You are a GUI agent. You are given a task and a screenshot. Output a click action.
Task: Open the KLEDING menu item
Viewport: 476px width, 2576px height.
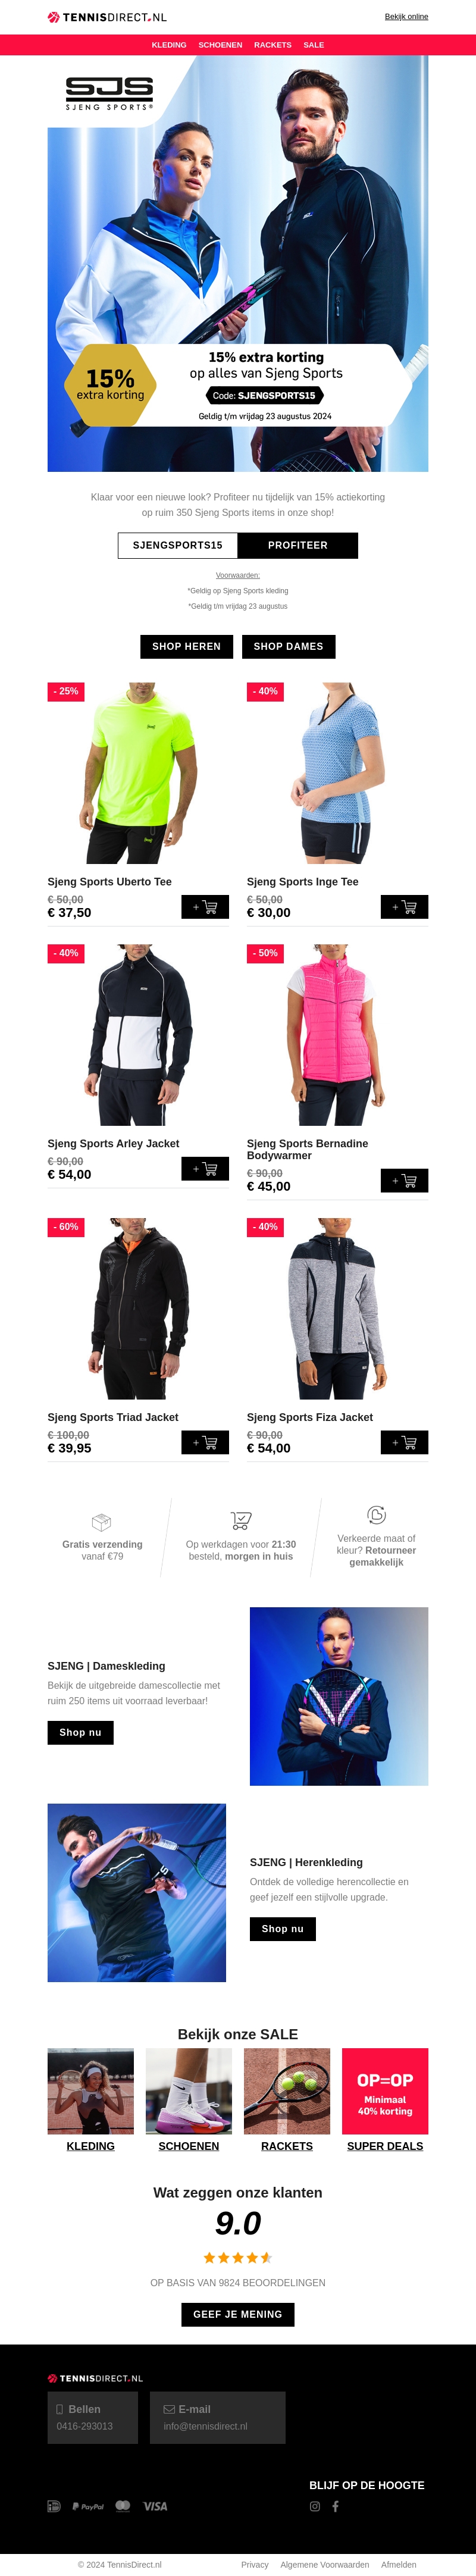click(169, 45)
